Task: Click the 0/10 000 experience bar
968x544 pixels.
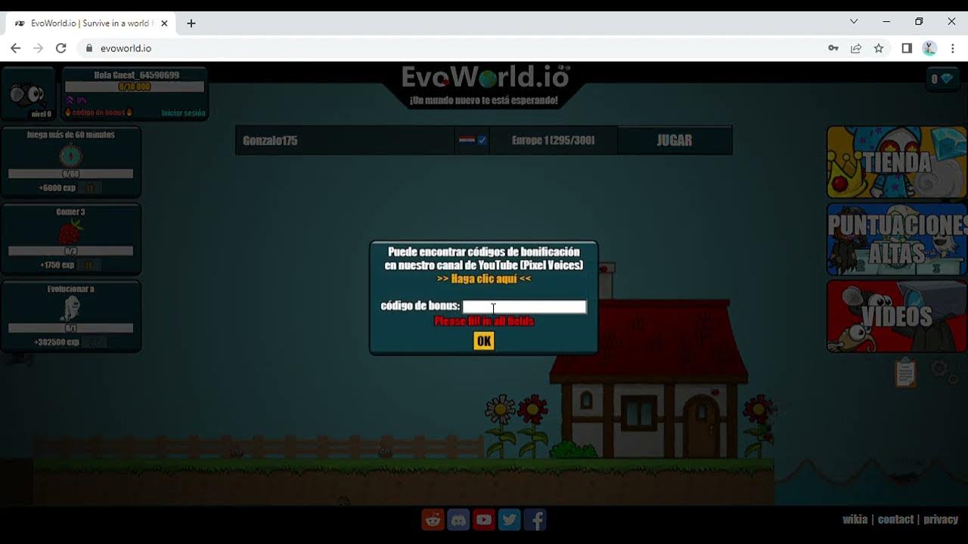Action: point(135,87)
